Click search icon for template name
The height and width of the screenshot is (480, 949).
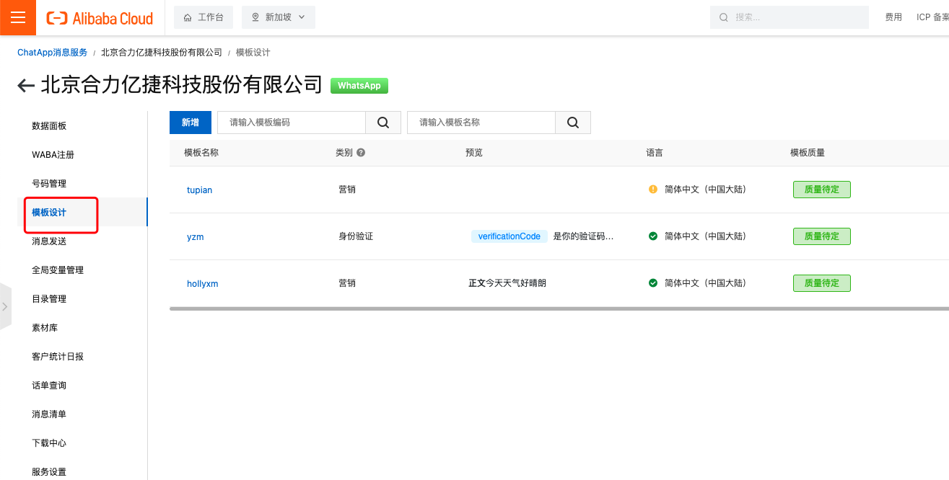point(573,123)
